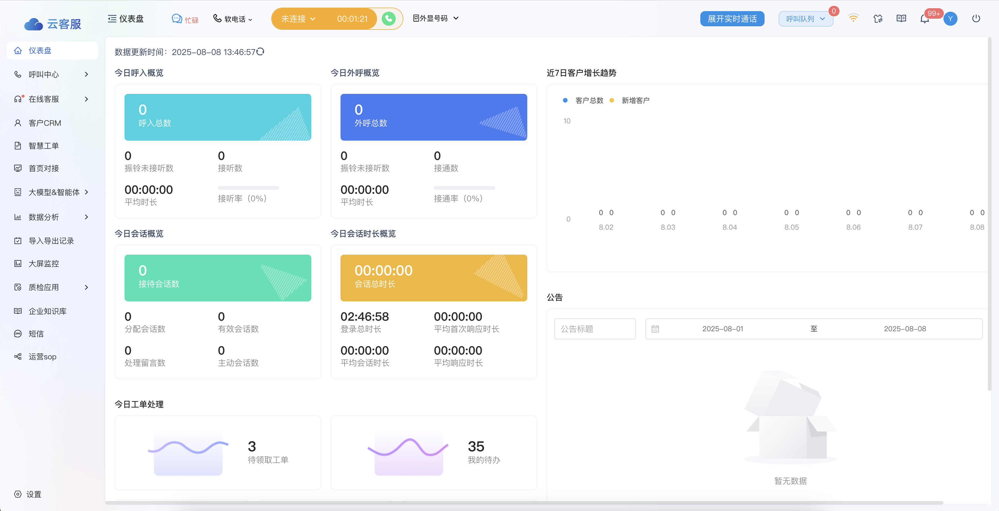
Task: Click the 短信 message icon
Action: [18, 334]
